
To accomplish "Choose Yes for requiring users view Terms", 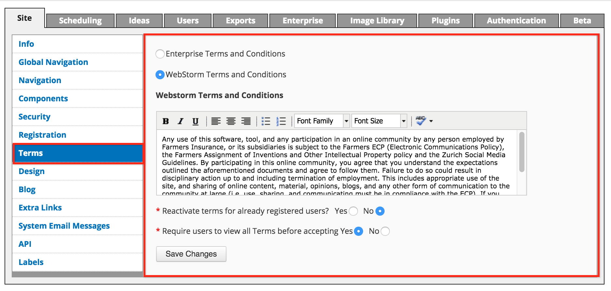I will coord(359,231).
